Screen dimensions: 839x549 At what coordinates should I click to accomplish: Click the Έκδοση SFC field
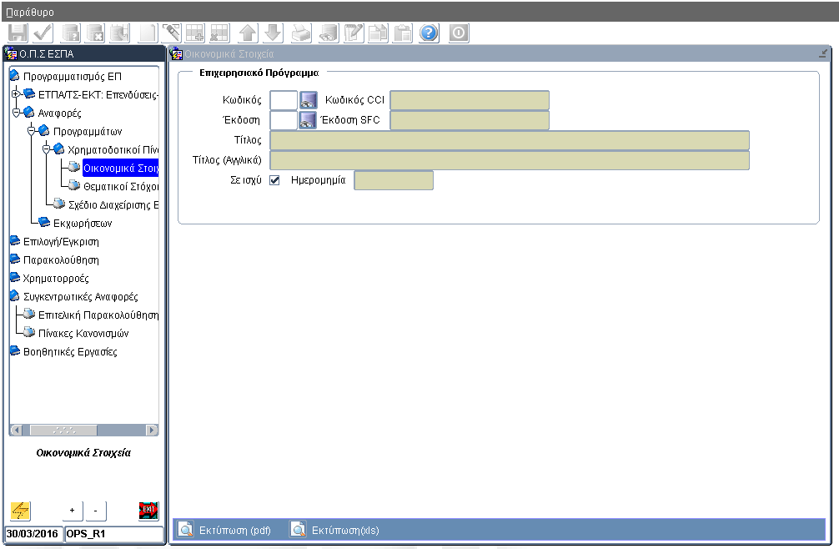(x=470, y=120)
